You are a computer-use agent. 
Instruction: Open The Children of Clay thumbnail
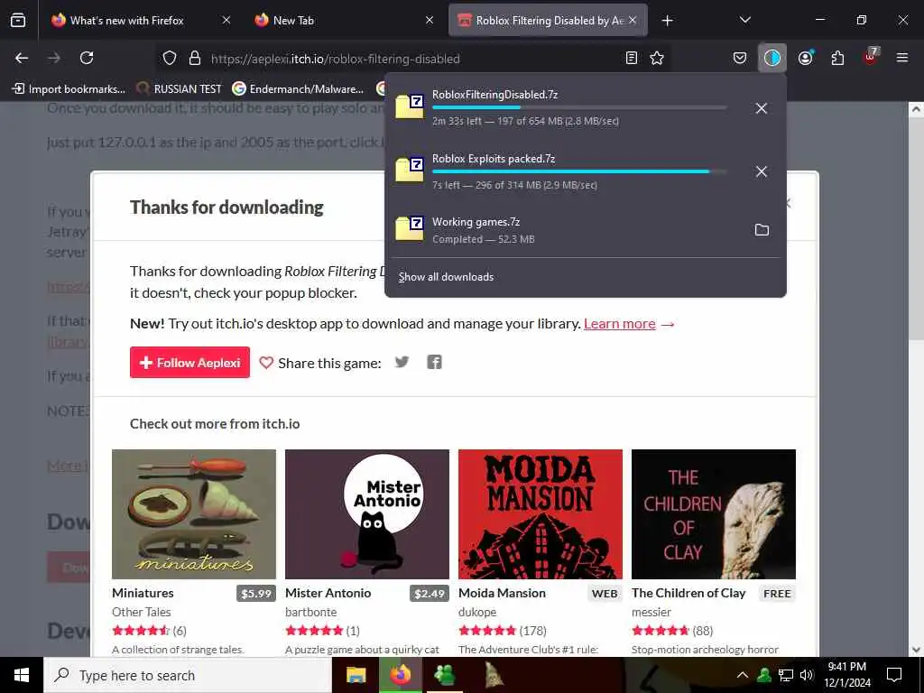pyautogui.click(x=714, y=514)
